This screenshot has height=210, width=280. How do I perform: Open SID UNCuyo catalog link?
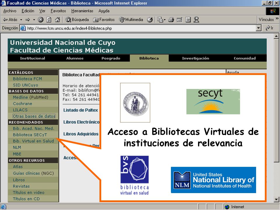pos(26,85)
